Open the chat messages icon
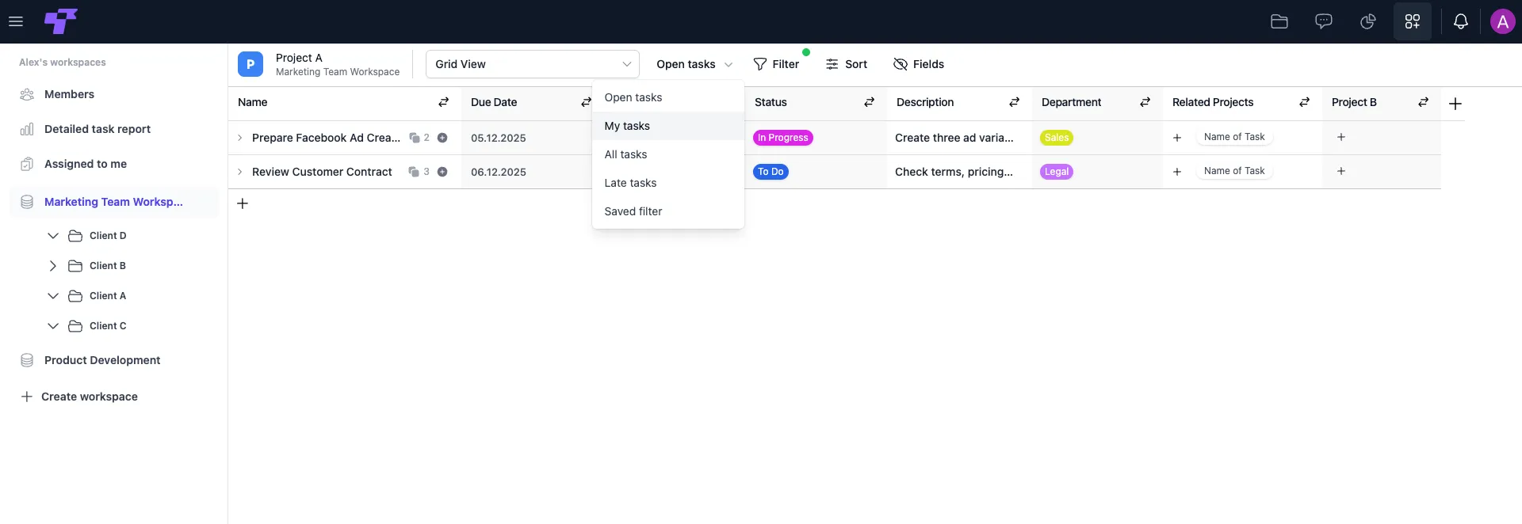The image size is (1522, 524). point(1324,21)
